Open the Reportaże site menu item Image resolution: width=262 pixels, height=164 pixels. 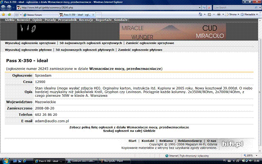click(x=104, y=20)
